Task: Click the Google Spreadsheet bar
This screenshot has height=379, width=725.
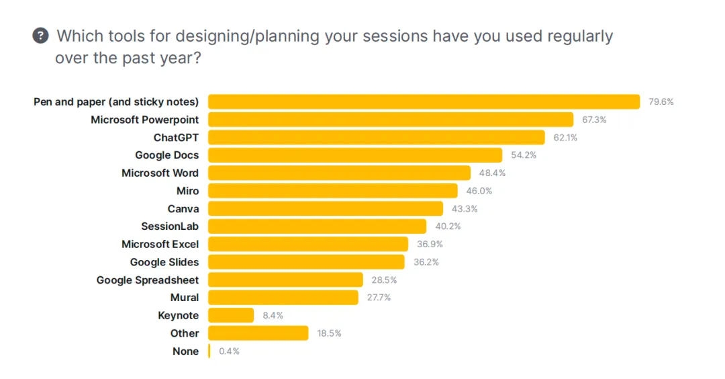Action: (285, 280)
